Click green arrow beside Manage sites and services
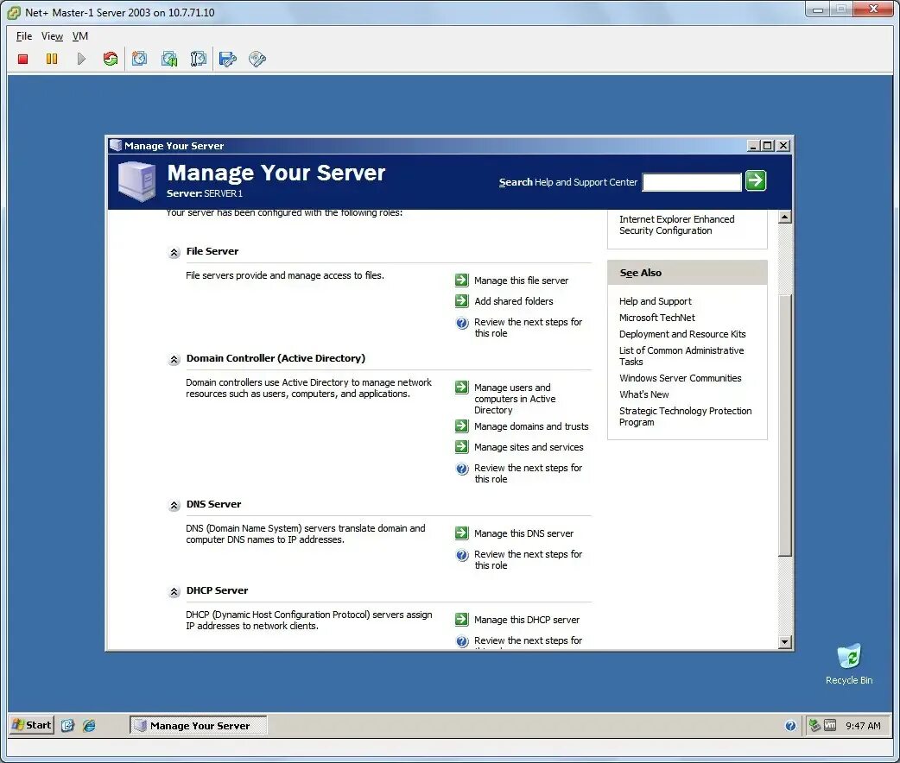 pos(461,446)
